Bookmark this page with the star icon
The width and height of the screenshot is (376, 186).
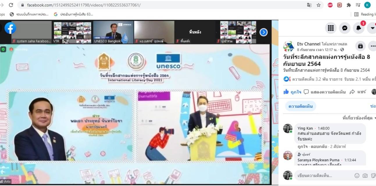[x=318, y=5]
